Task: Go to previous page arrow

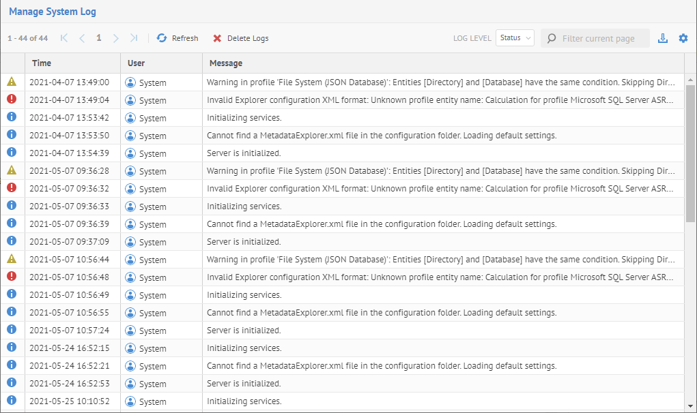Action: pyautogui.click(x=82, y=38)
